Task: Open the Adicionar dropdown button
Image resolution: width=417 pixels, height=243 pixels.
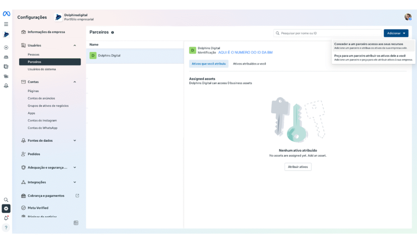Action: [396, 33]
